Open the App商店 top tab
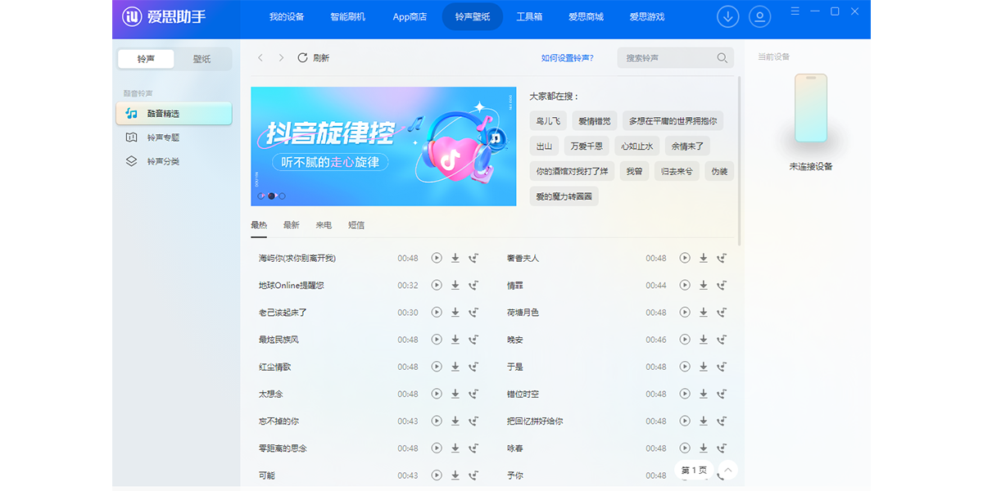Image resolution: width=983 pixels, height=491 pixels. point(410,16)
